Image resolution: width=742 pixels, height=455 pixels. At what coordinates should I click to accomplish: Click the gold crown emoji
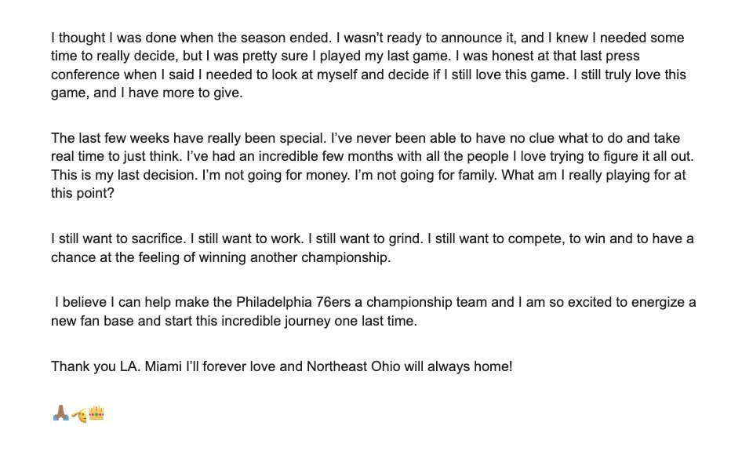(96, 413)
